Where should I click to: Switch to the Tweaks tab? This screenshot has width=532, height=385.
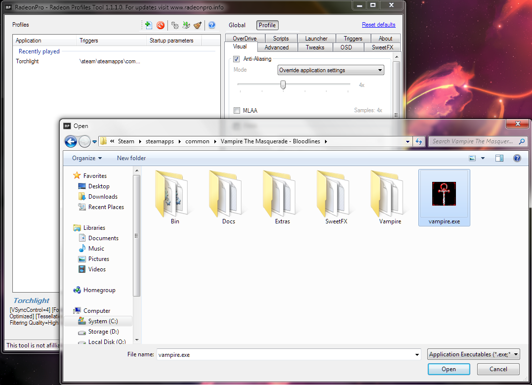[x=315, y=47]
